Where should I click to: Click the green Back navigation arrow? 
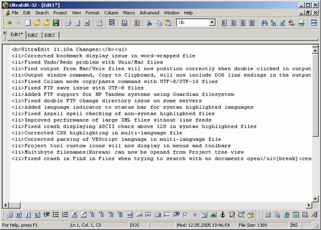click(9, 23)
